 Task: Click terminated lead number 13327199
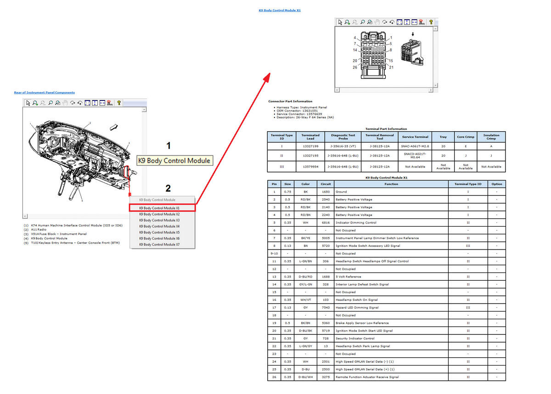310,146
